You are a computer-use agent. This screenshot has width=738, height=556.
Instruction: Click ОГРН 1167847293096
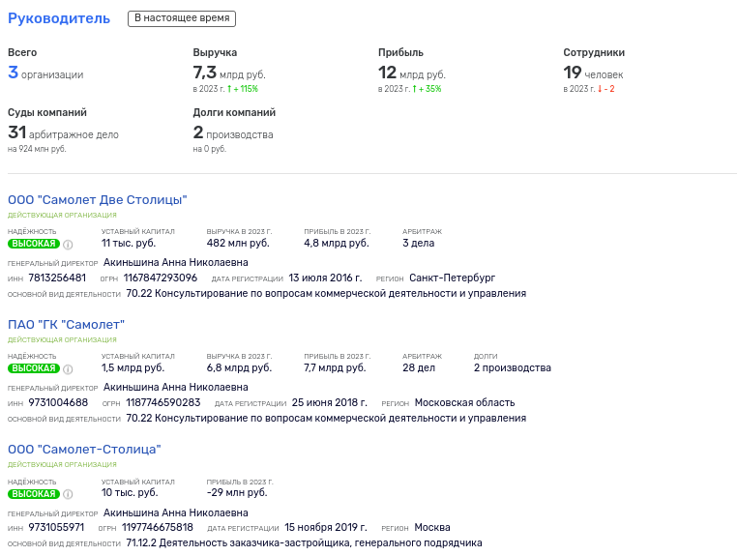[x=161, y=278]
